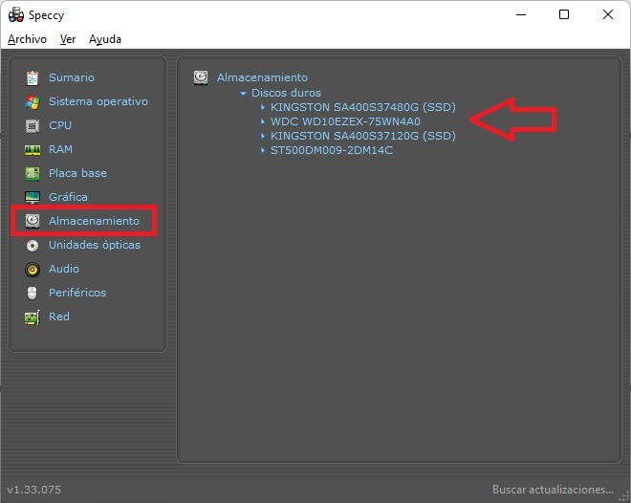
Task: Open the Ayuda menu
Action: pyautogui.click(x=105, y=39)
